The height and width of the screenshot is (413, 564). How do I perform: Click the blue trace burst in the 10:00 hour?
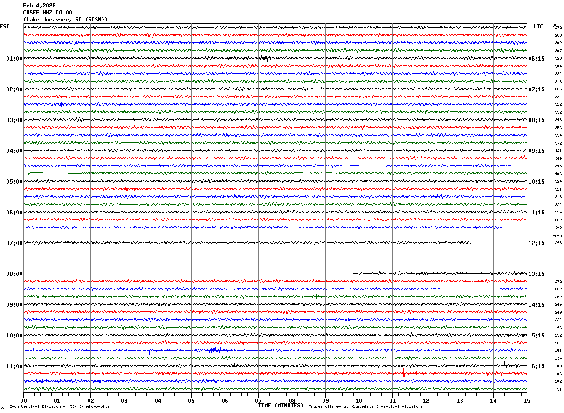point(217,350)
